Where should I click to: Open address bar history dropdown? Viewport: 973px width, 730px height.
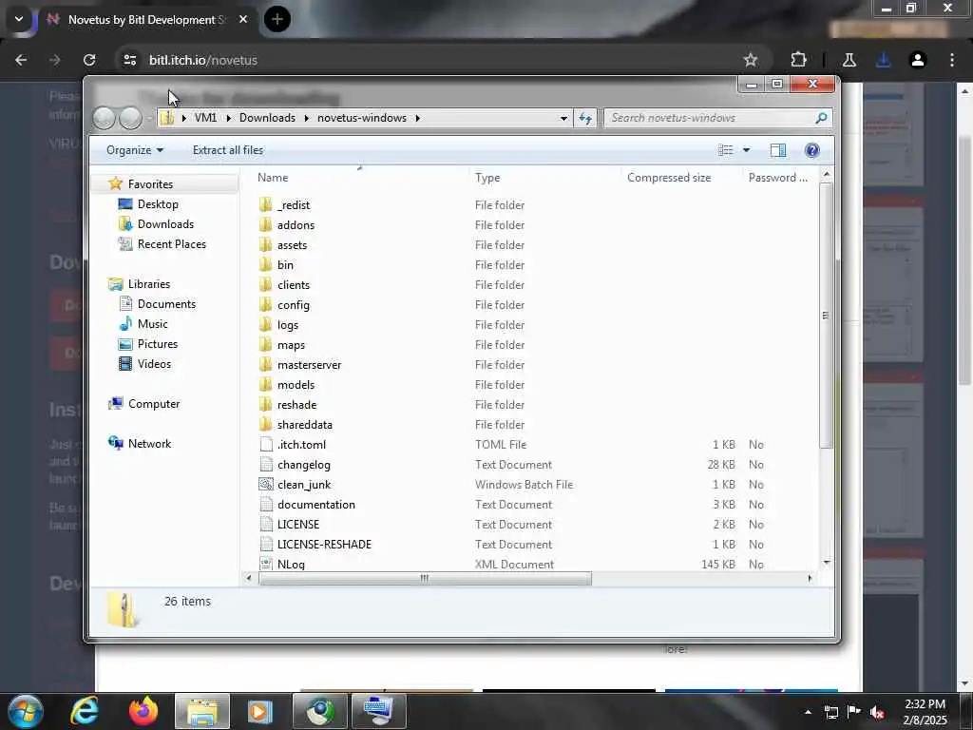[x=563, y=118]
